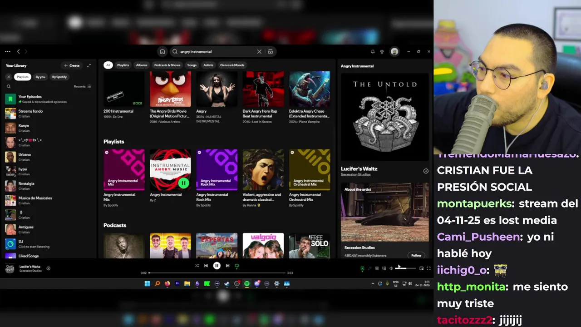This screenshot has height=327, width=581.
Task: Filter search results by Playlists
Action: 123,65
